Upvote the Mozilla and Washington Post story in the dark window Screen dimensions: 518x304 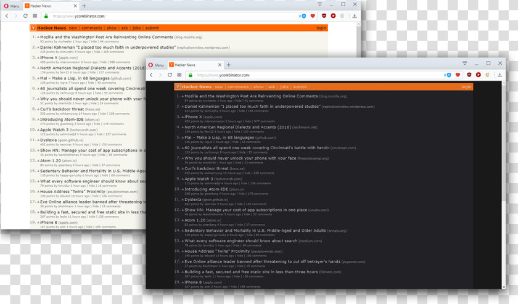click(x=183, y=96)
